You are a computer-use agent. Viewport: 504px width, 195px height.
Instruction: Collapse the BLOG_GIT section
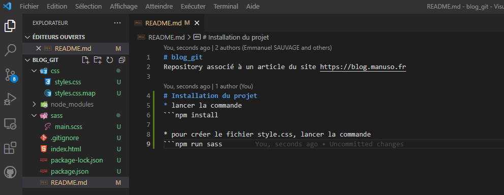(27, 60)
